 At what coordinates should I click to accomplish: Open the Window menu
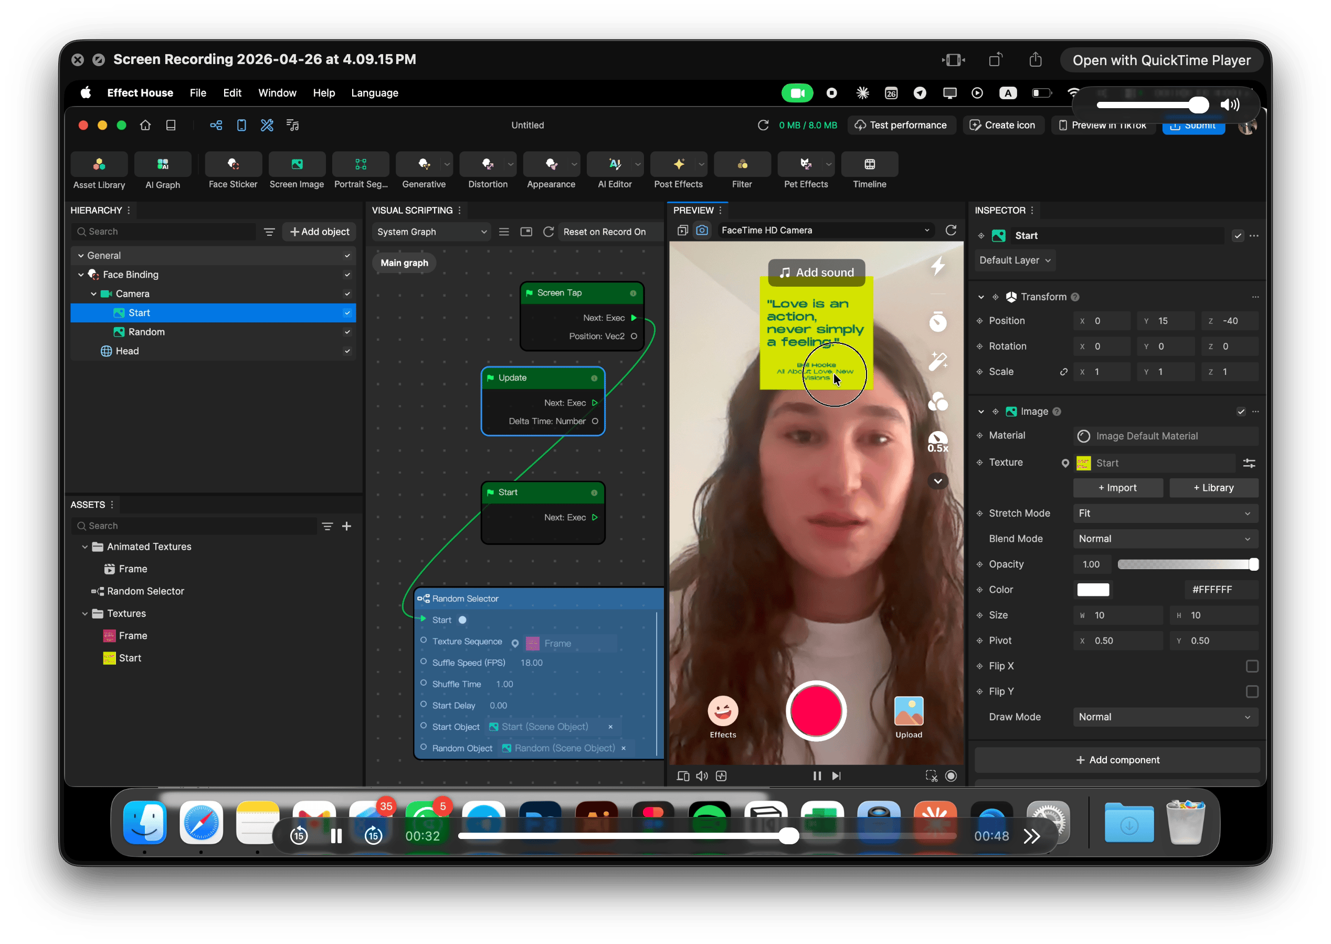[277, 93]
